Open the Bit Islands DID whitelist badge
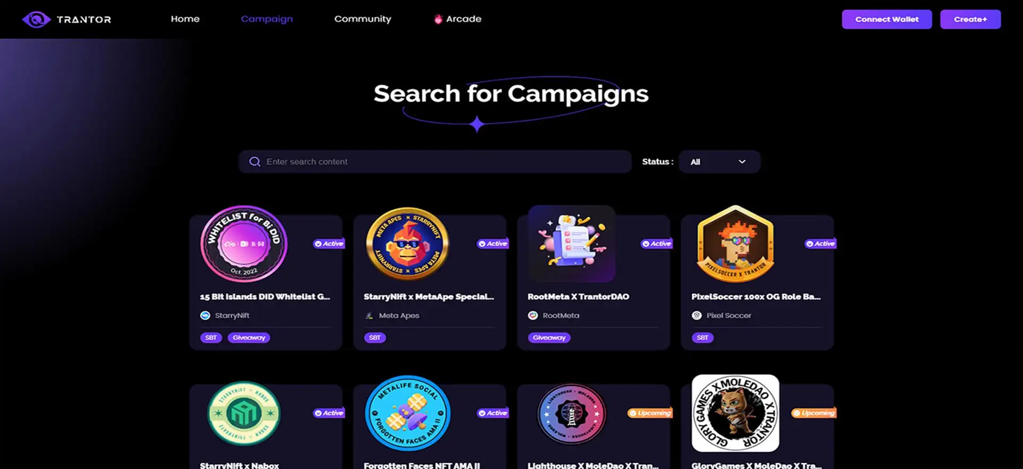Image resolution: width=1023 pixels, height=469 pixels. click(x=243, y=244)
